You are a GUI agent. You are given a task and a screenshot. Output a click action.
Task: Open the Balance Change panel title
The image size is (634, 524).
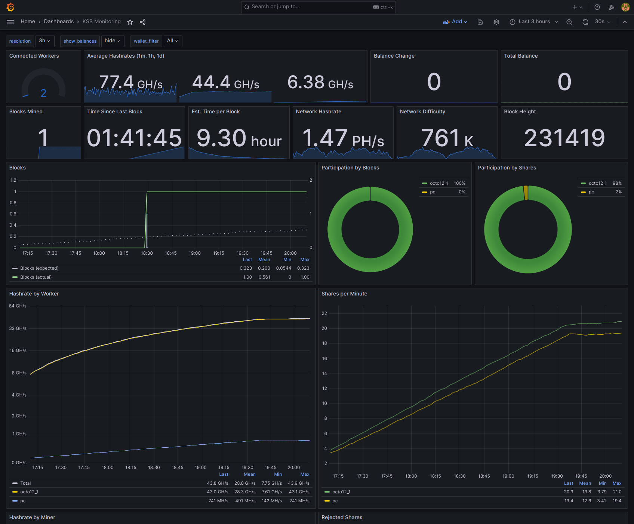click(x=394, y=56)
